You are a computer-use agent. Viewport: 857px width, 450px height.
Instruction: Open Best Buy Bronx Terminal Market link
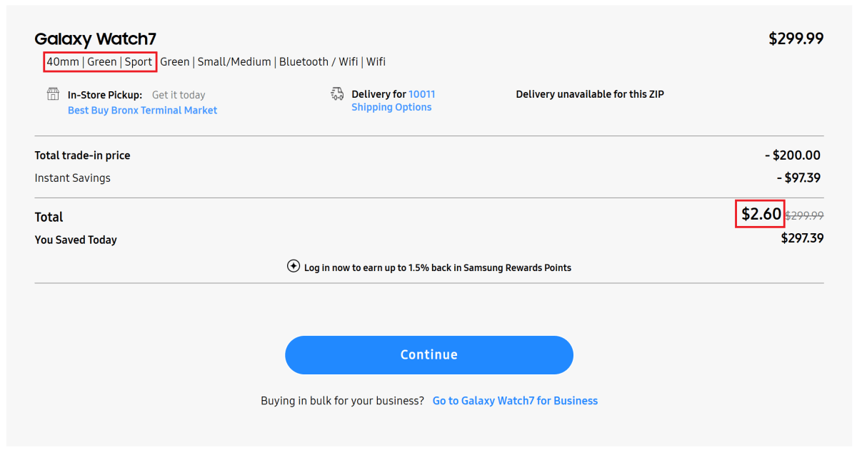click(x=142, y=111)
